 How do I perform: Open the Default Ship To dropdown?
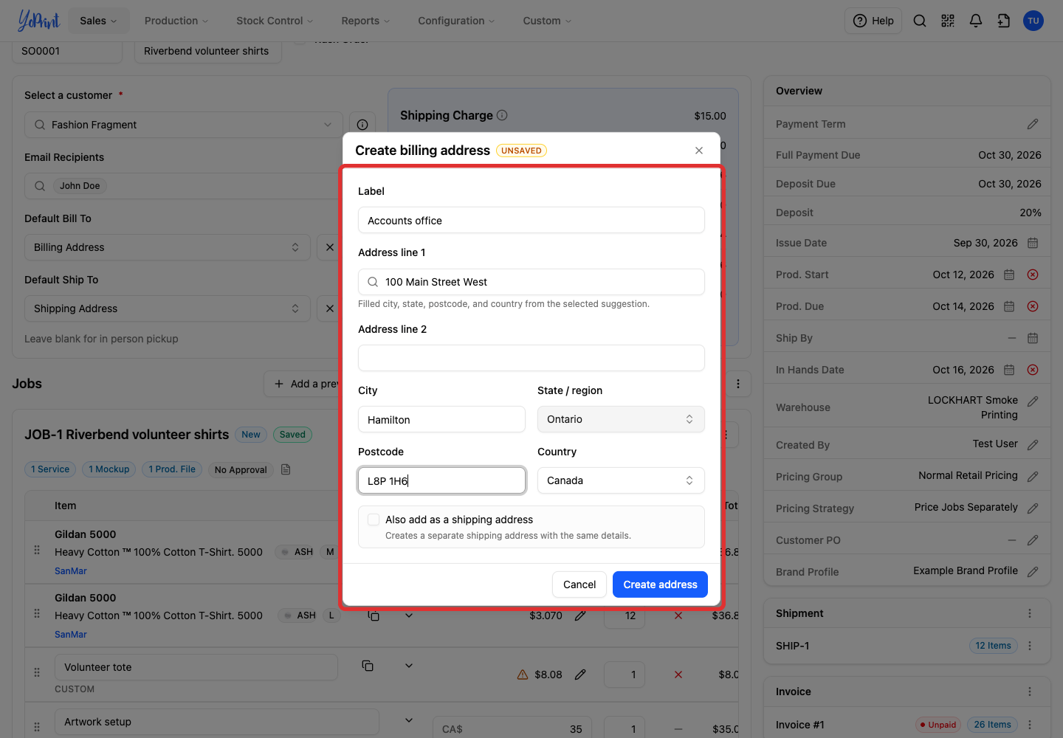point(167,308)
